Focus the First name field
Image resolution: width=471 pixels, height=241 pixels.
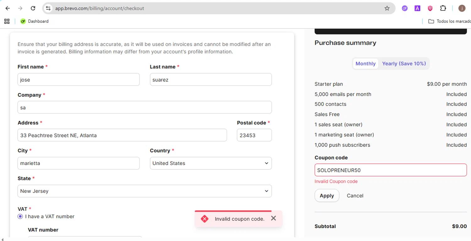[78, 79]
